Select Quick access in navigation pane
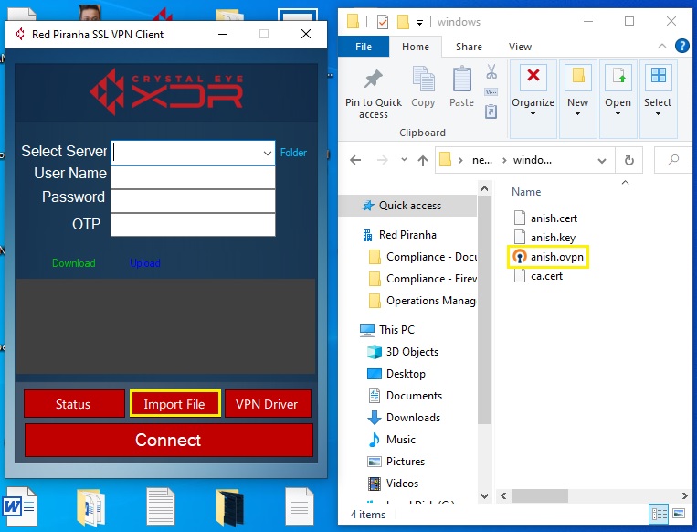Image resolution: width=697 pixels, height=532 pixels. [x=407, y=206]
